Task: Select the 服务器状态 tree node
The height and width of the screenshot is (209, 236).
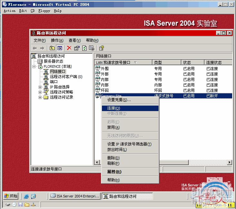Action: pos(53,61)
